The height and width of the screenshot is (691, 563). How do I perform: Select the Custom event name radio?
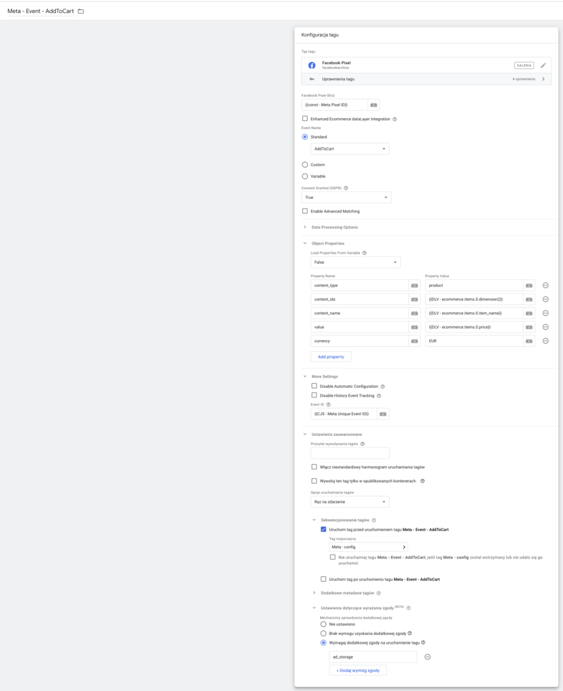tap(305, 165)
